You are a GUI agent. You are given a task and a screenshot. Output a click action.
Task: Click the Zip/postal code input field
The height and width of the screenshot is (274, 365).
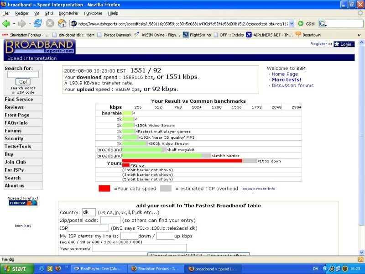110,220
